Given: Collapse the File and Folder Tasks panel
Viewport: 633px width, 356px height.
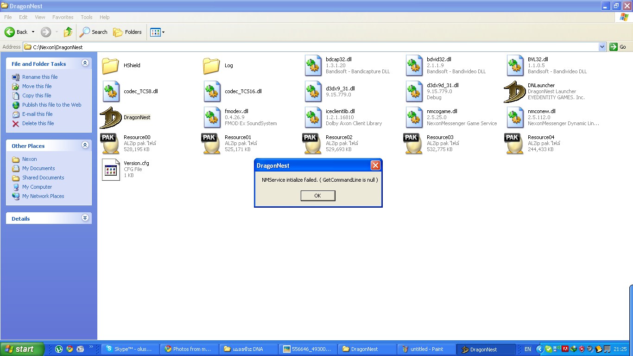Looking at the screenshot, I should pyautogui.click(x=85, y=63).
